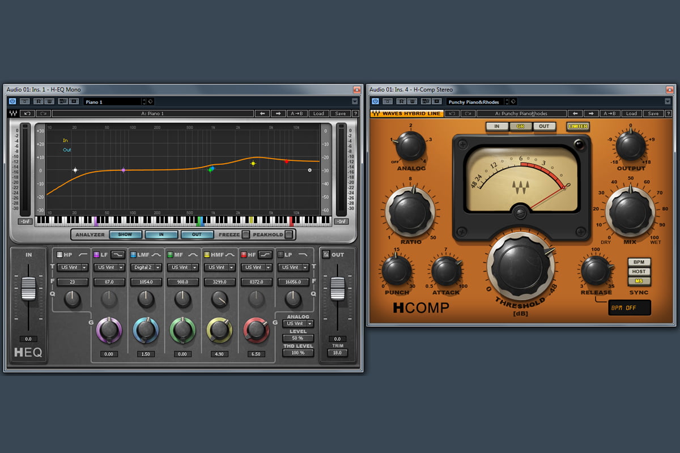Viewport: 680px width, 453px height.
Task: Click red HF node on EQ graph
Action: [287, 161]
